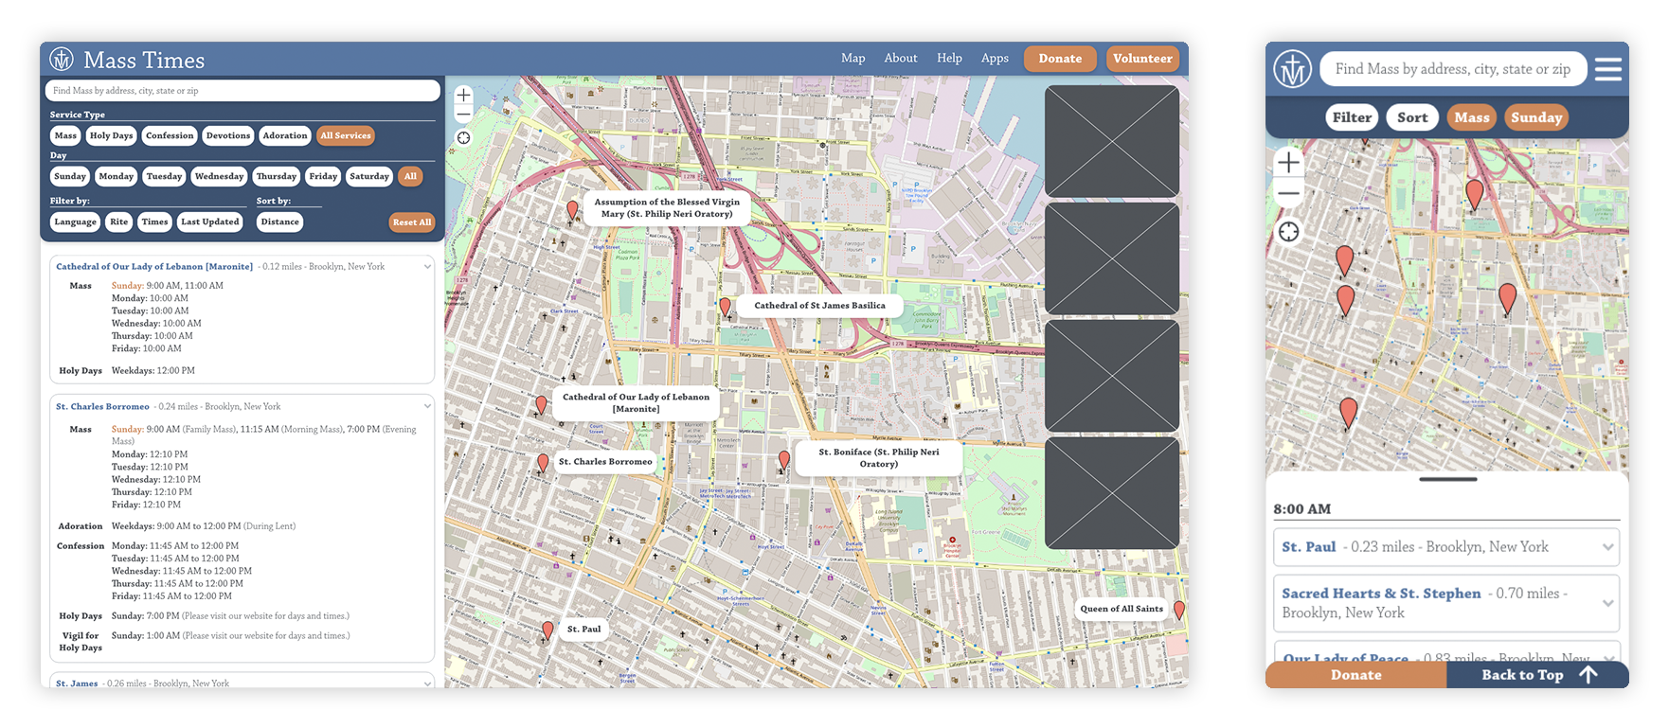Open the mobile hamburger menu
Screen dimensions: 1669x728
coord(1607,69)
